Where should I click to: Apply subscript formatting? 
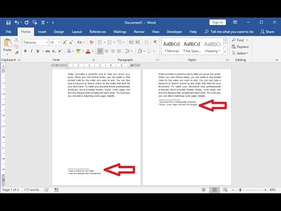(54, 51)
